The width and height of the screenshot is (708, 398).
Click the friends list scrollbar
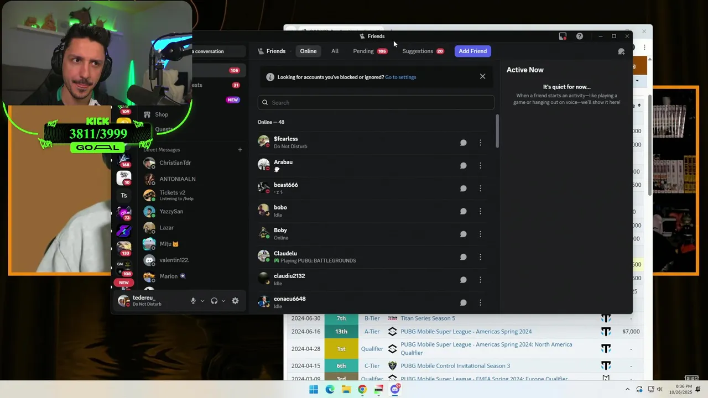tap(497, 131)
